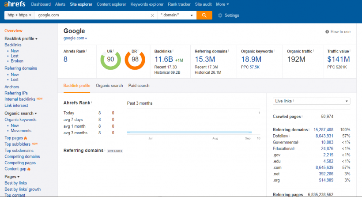Open Site audit in top navigation
This screenshot has height=197, width=362.
pos(203,4)
